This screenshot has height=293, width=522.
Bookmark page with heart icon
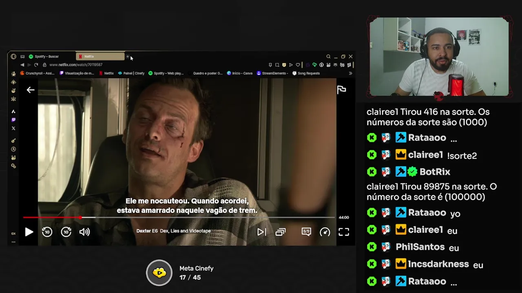coord(298,65)
